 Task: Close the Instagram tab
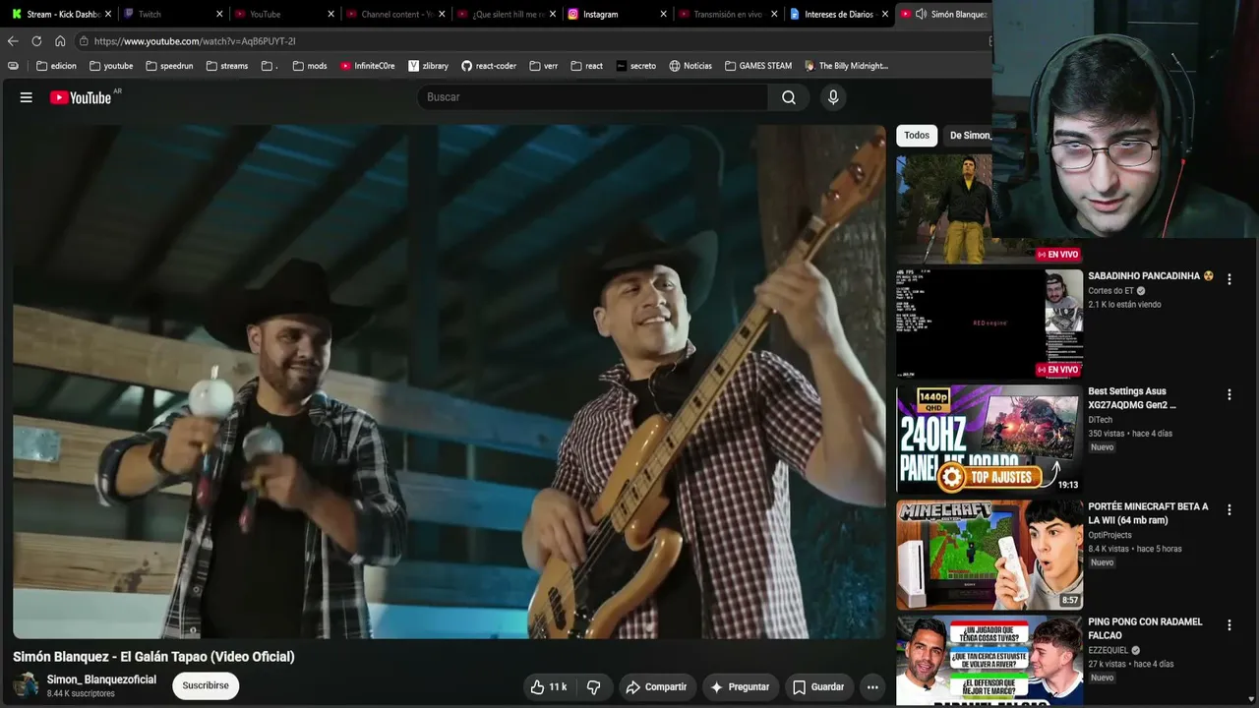664,14
